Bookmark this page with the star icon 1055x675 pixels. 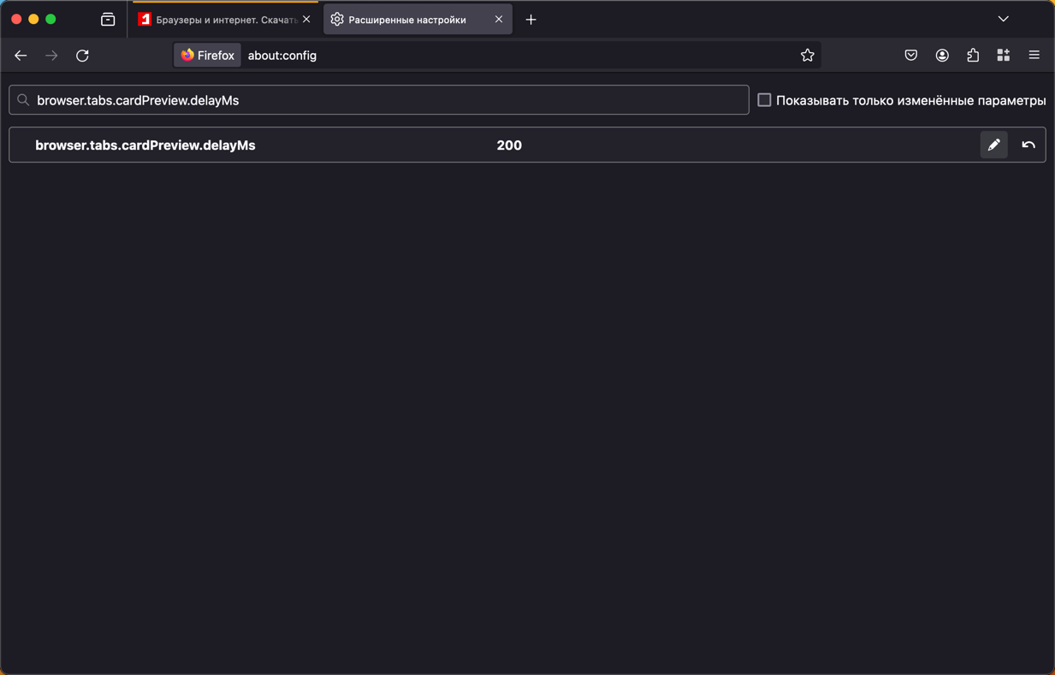[x=807, y=56]
